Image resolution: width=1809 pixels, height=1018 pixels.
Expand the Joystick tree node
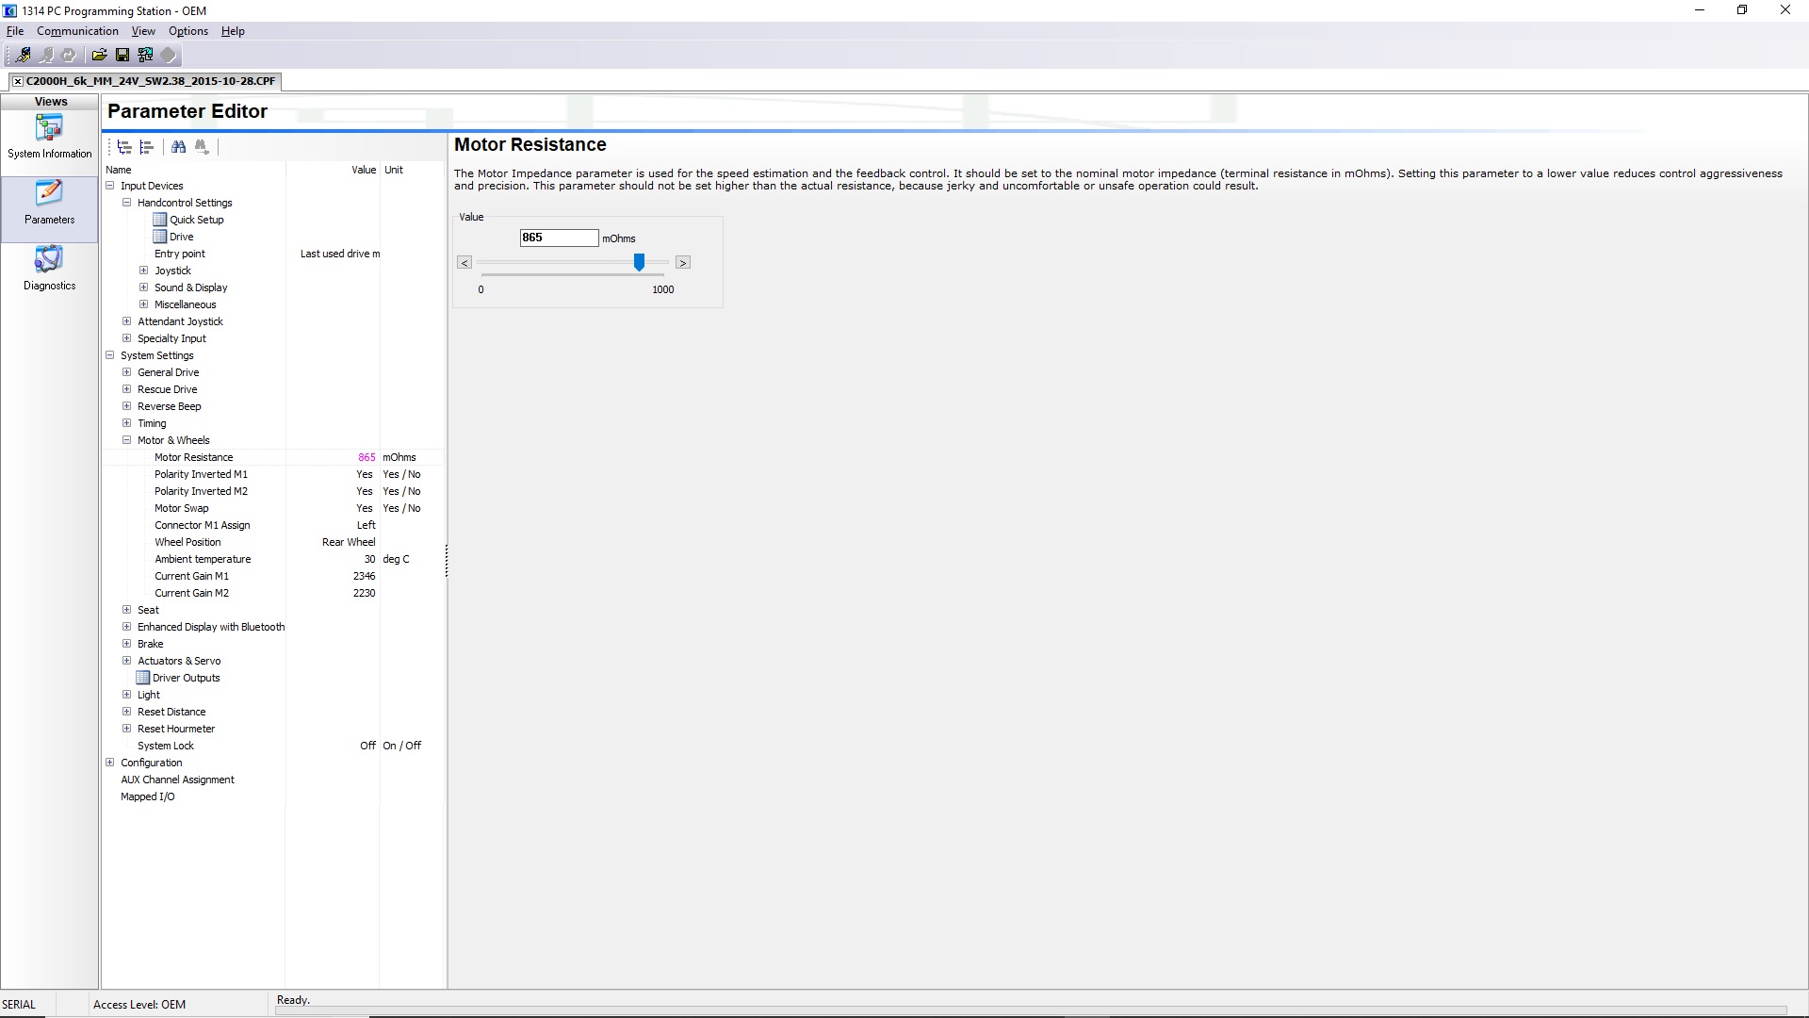click(144, 271)
